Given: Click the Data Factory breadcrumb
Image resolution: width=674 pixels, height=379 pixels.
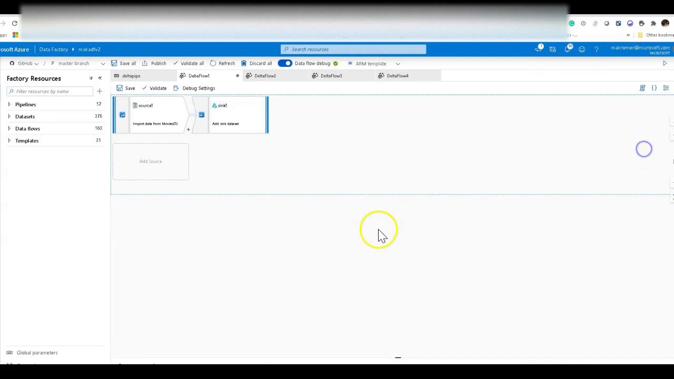Looking at the screenshot, I should point(53,49).
